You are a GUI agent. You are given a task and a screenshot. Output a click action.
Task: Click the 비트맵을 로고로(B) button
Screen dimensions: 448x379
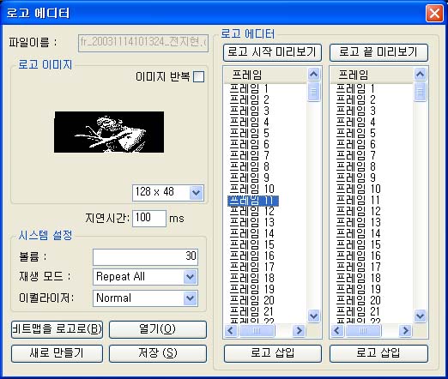tap(57, 329)
